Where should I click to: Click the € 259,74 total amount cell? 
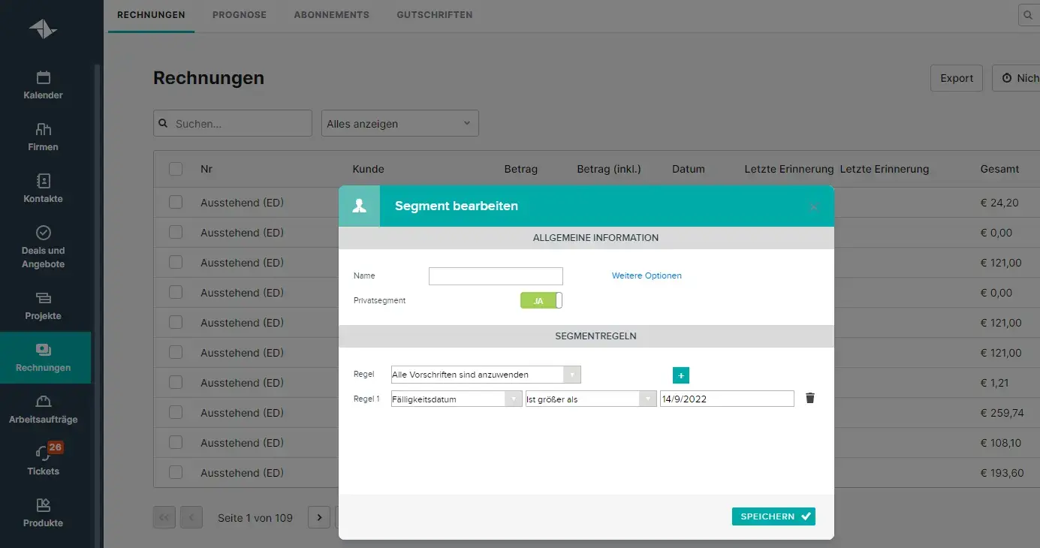pyautogui.click(x=1002, y=413)
